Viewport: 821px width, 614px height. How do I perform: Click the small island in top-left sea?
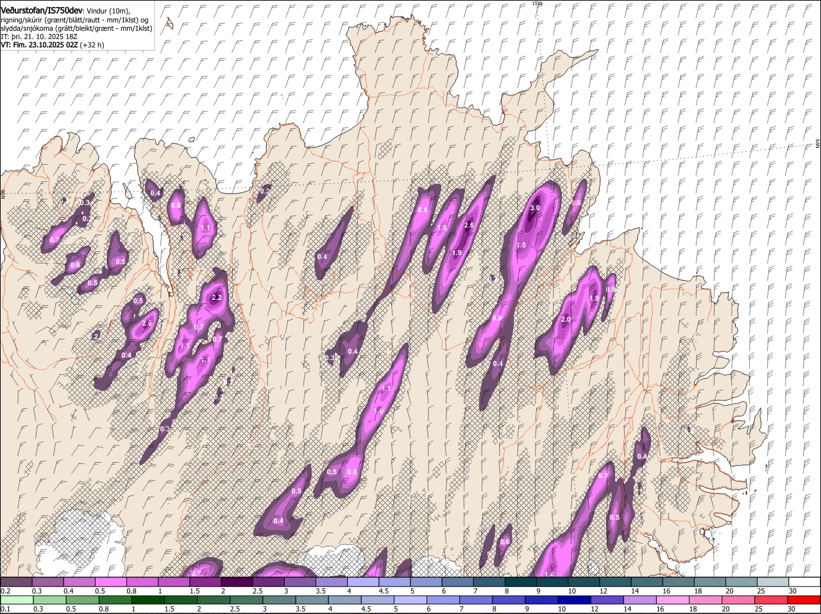[x=169, y=24]
